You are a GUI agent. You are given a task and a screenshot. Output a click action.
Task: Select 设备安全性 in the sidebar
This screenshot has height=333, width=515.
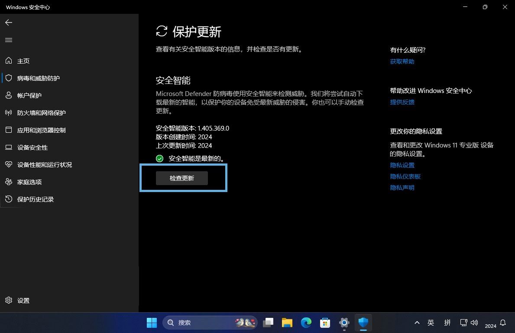coord(32,147)
